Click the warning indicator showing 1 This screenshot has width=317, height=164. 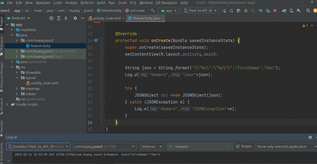click(x=305, y=26)
